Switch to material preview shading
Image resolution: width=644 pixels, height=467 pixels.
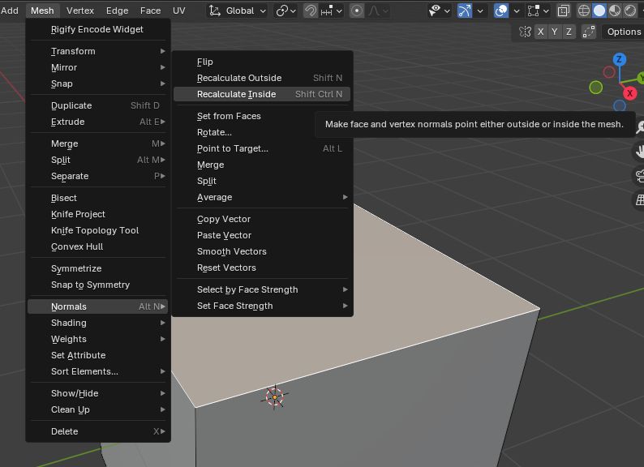[x=615, y=11]
